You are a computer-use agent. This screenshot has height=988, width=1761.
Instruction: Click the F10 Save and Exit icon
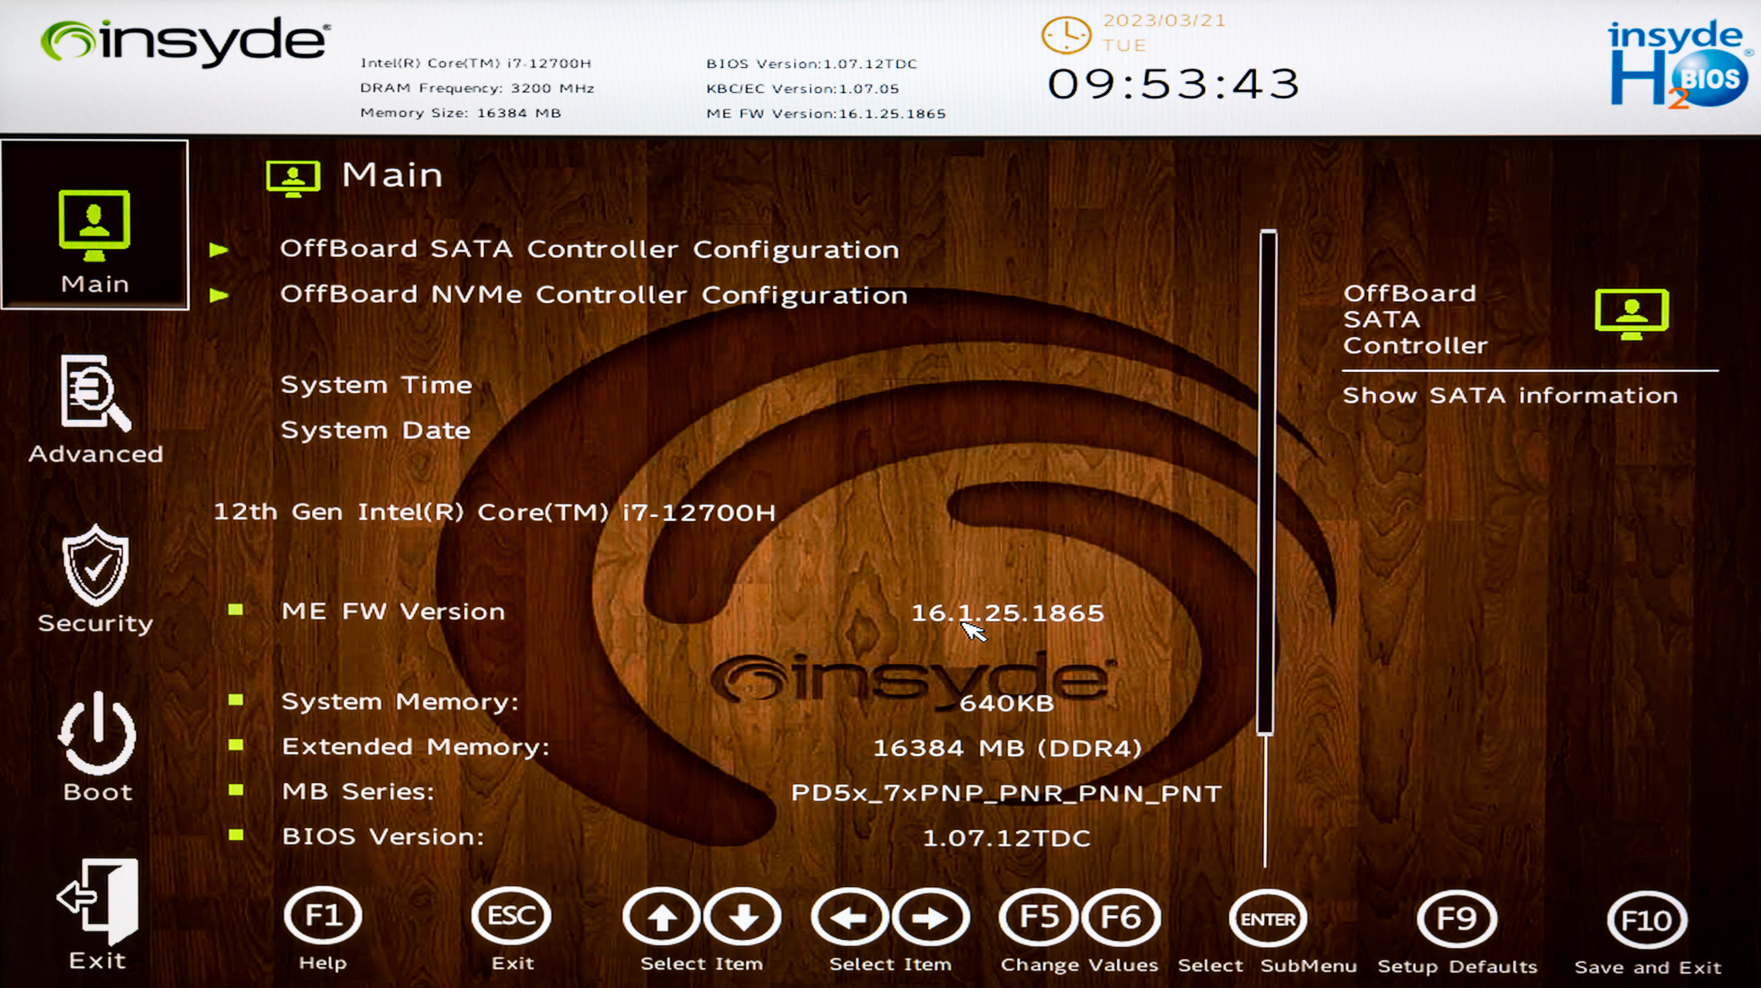[x=1646, y=920]
